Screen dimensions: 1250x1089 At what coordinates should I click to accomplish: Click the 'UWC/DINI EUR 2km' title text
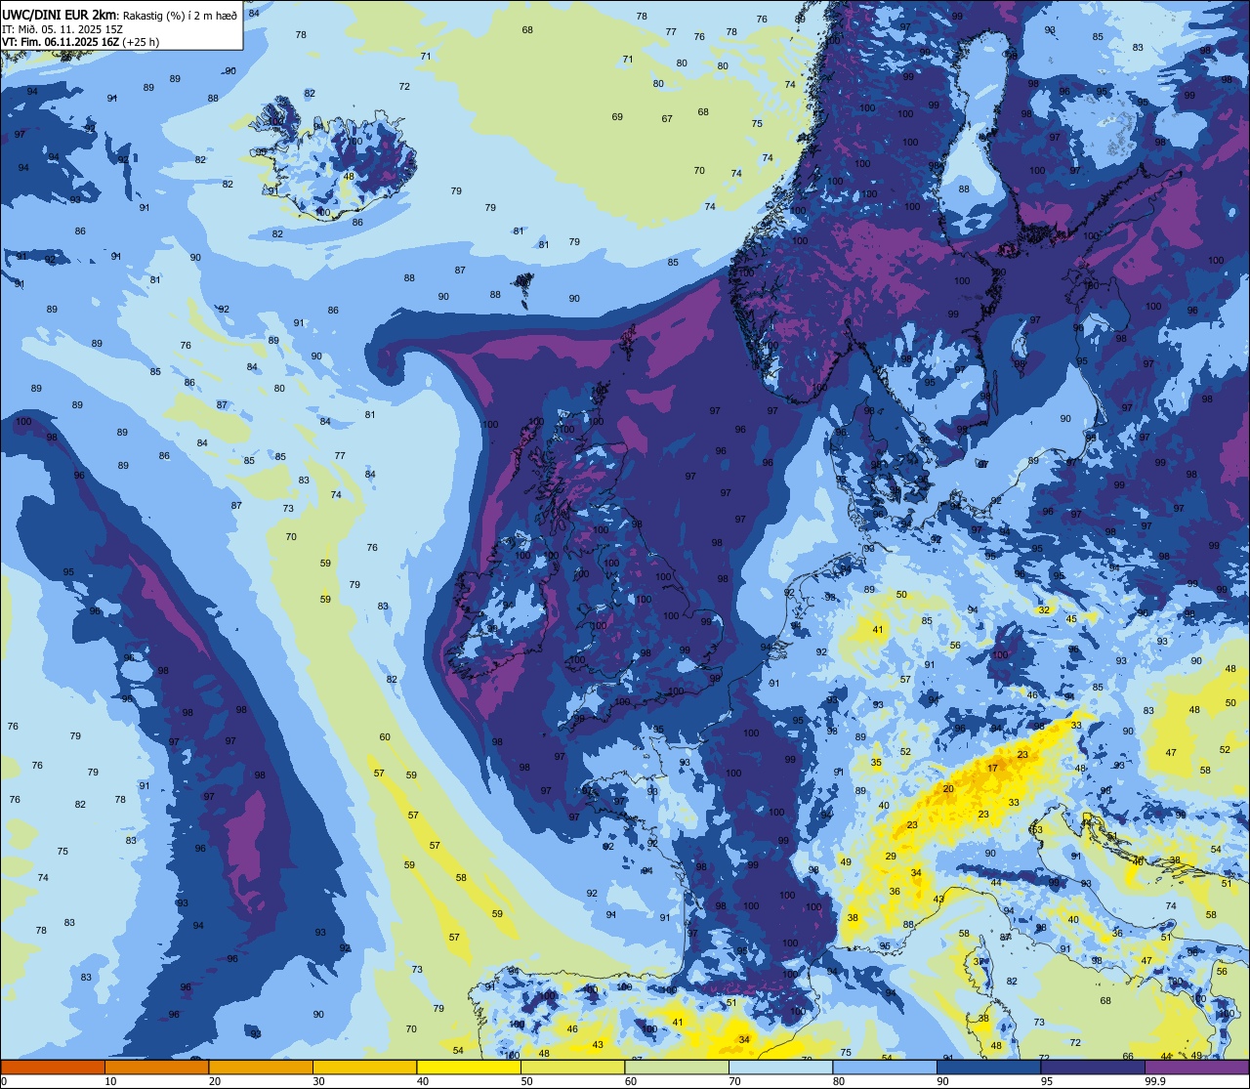pyautogui.click(x=61, y=14)
